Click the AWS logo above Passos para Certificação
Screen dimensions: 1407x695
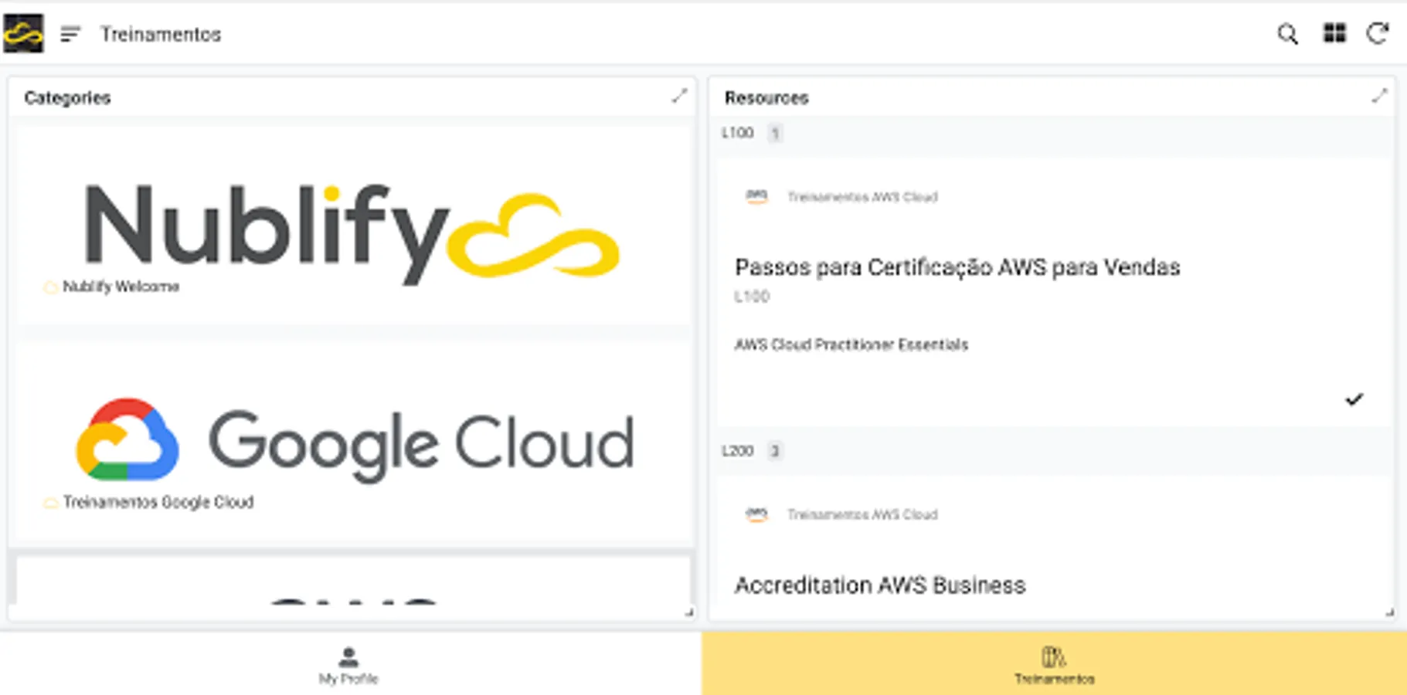point(756,197)
